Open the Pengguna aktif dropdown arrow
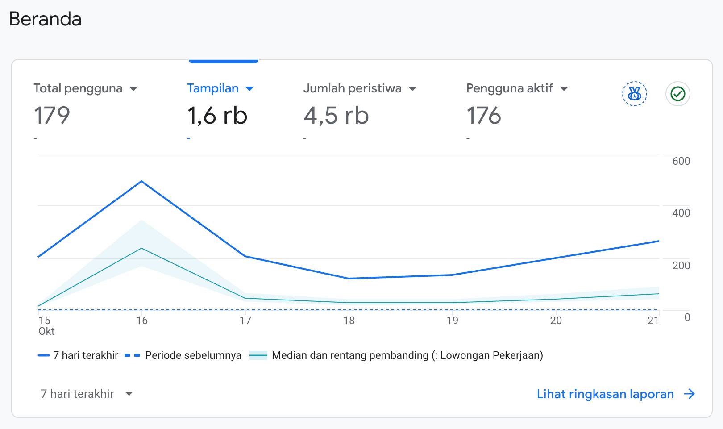Screen dimensions: 723x429 point(564,89)
